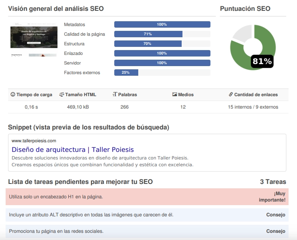
Task: Click the Servidor category label
Action: tap(72, 63)
